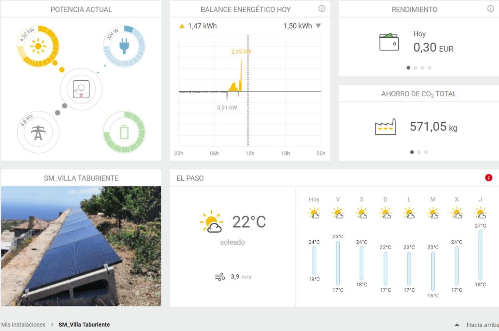Select last pagination dot in Ahorro de CO2
The width and height of the screenshot is (499, 331).
point(426,152)
